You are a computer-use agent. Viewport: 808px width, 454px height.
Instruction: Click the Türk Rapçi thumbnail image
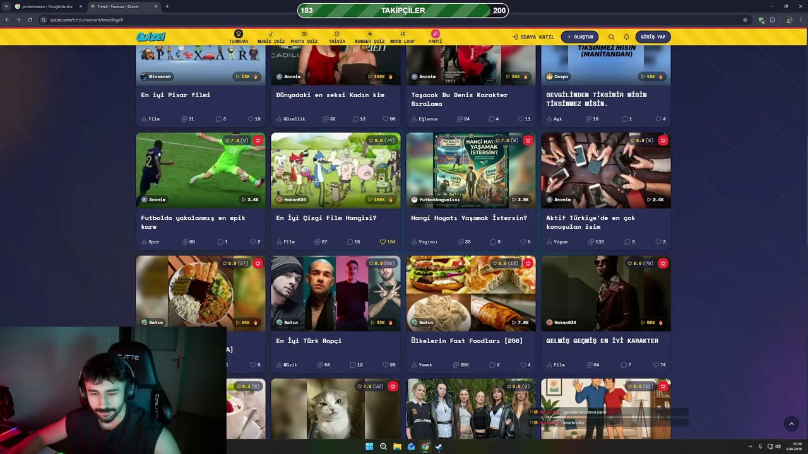(336, 293)
